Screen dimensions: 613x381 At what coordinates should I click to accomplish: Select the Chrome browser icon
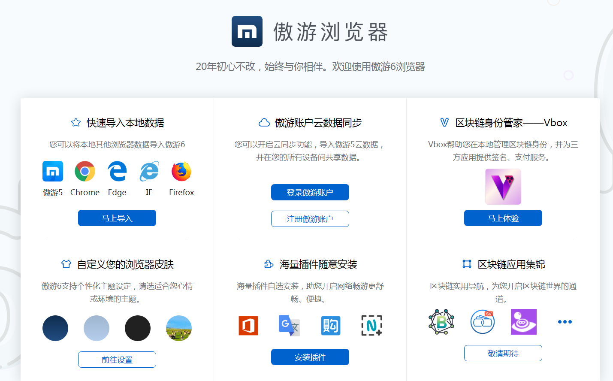pos(85,171)
